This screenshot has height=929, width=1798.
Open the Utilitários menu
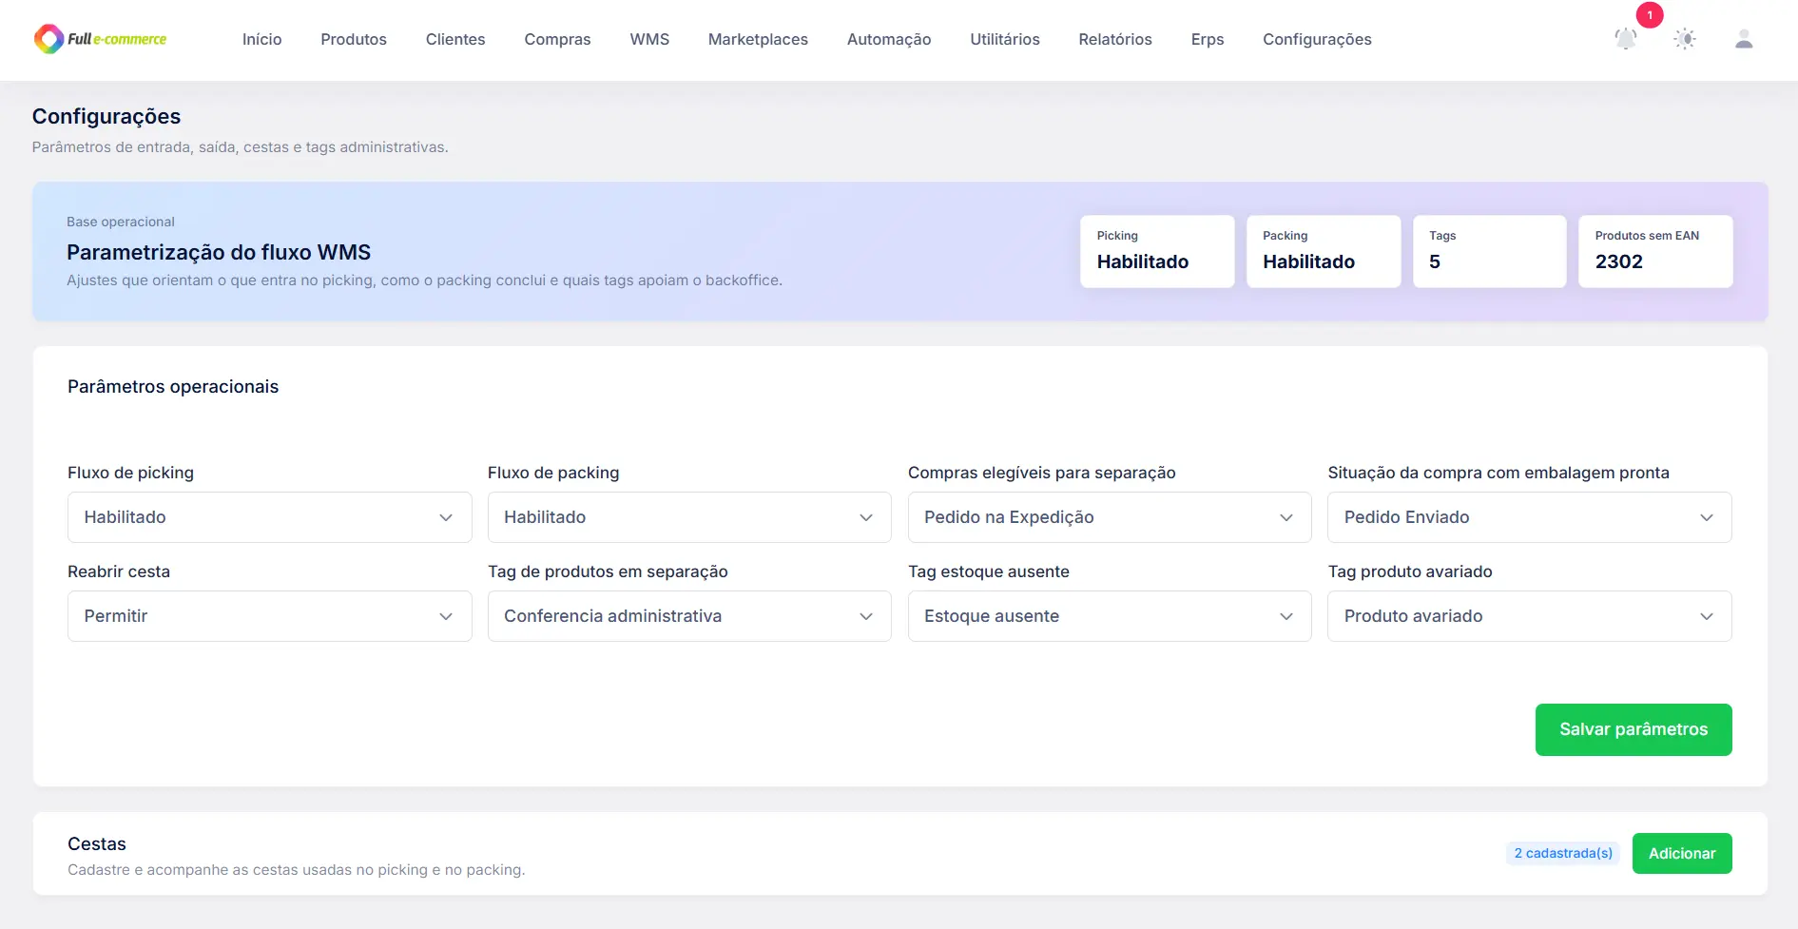pos(1005,39)
